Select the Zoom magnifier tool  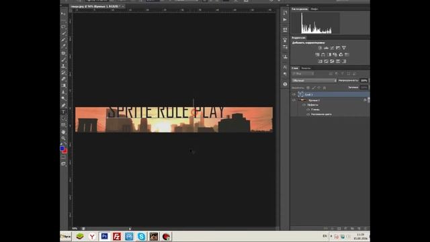pos(63,138)
